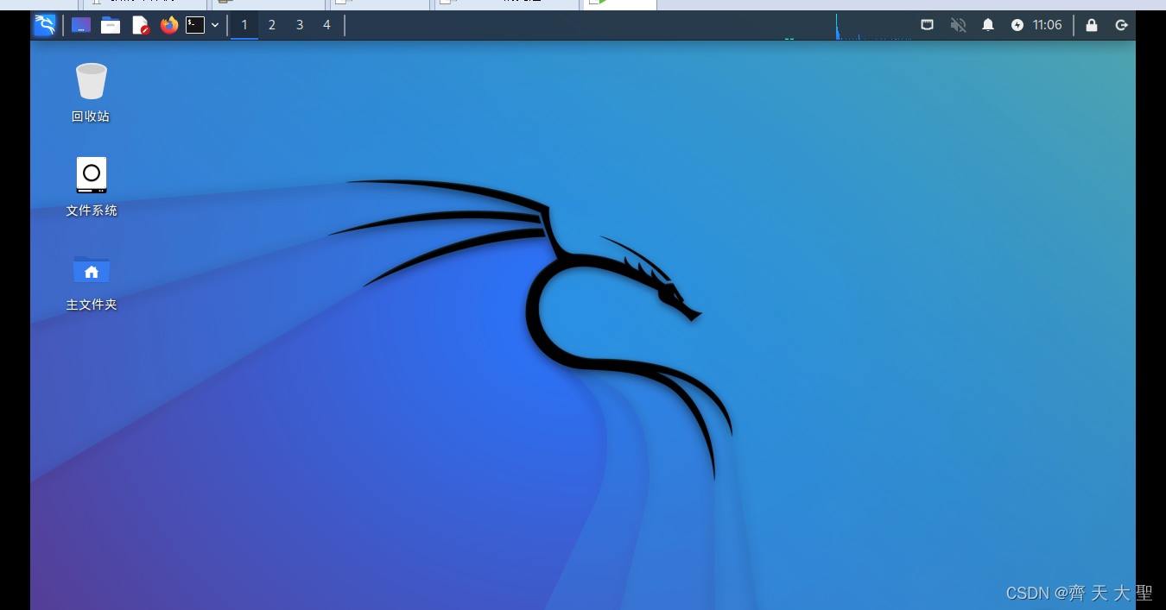Launch Firefox from the top panel

click(x=169, y=25)
